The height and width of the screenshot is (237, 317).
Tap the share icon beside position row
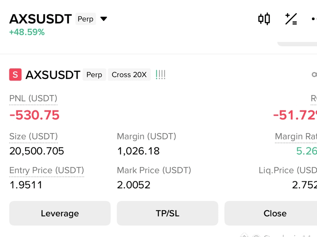coord(314,74)
